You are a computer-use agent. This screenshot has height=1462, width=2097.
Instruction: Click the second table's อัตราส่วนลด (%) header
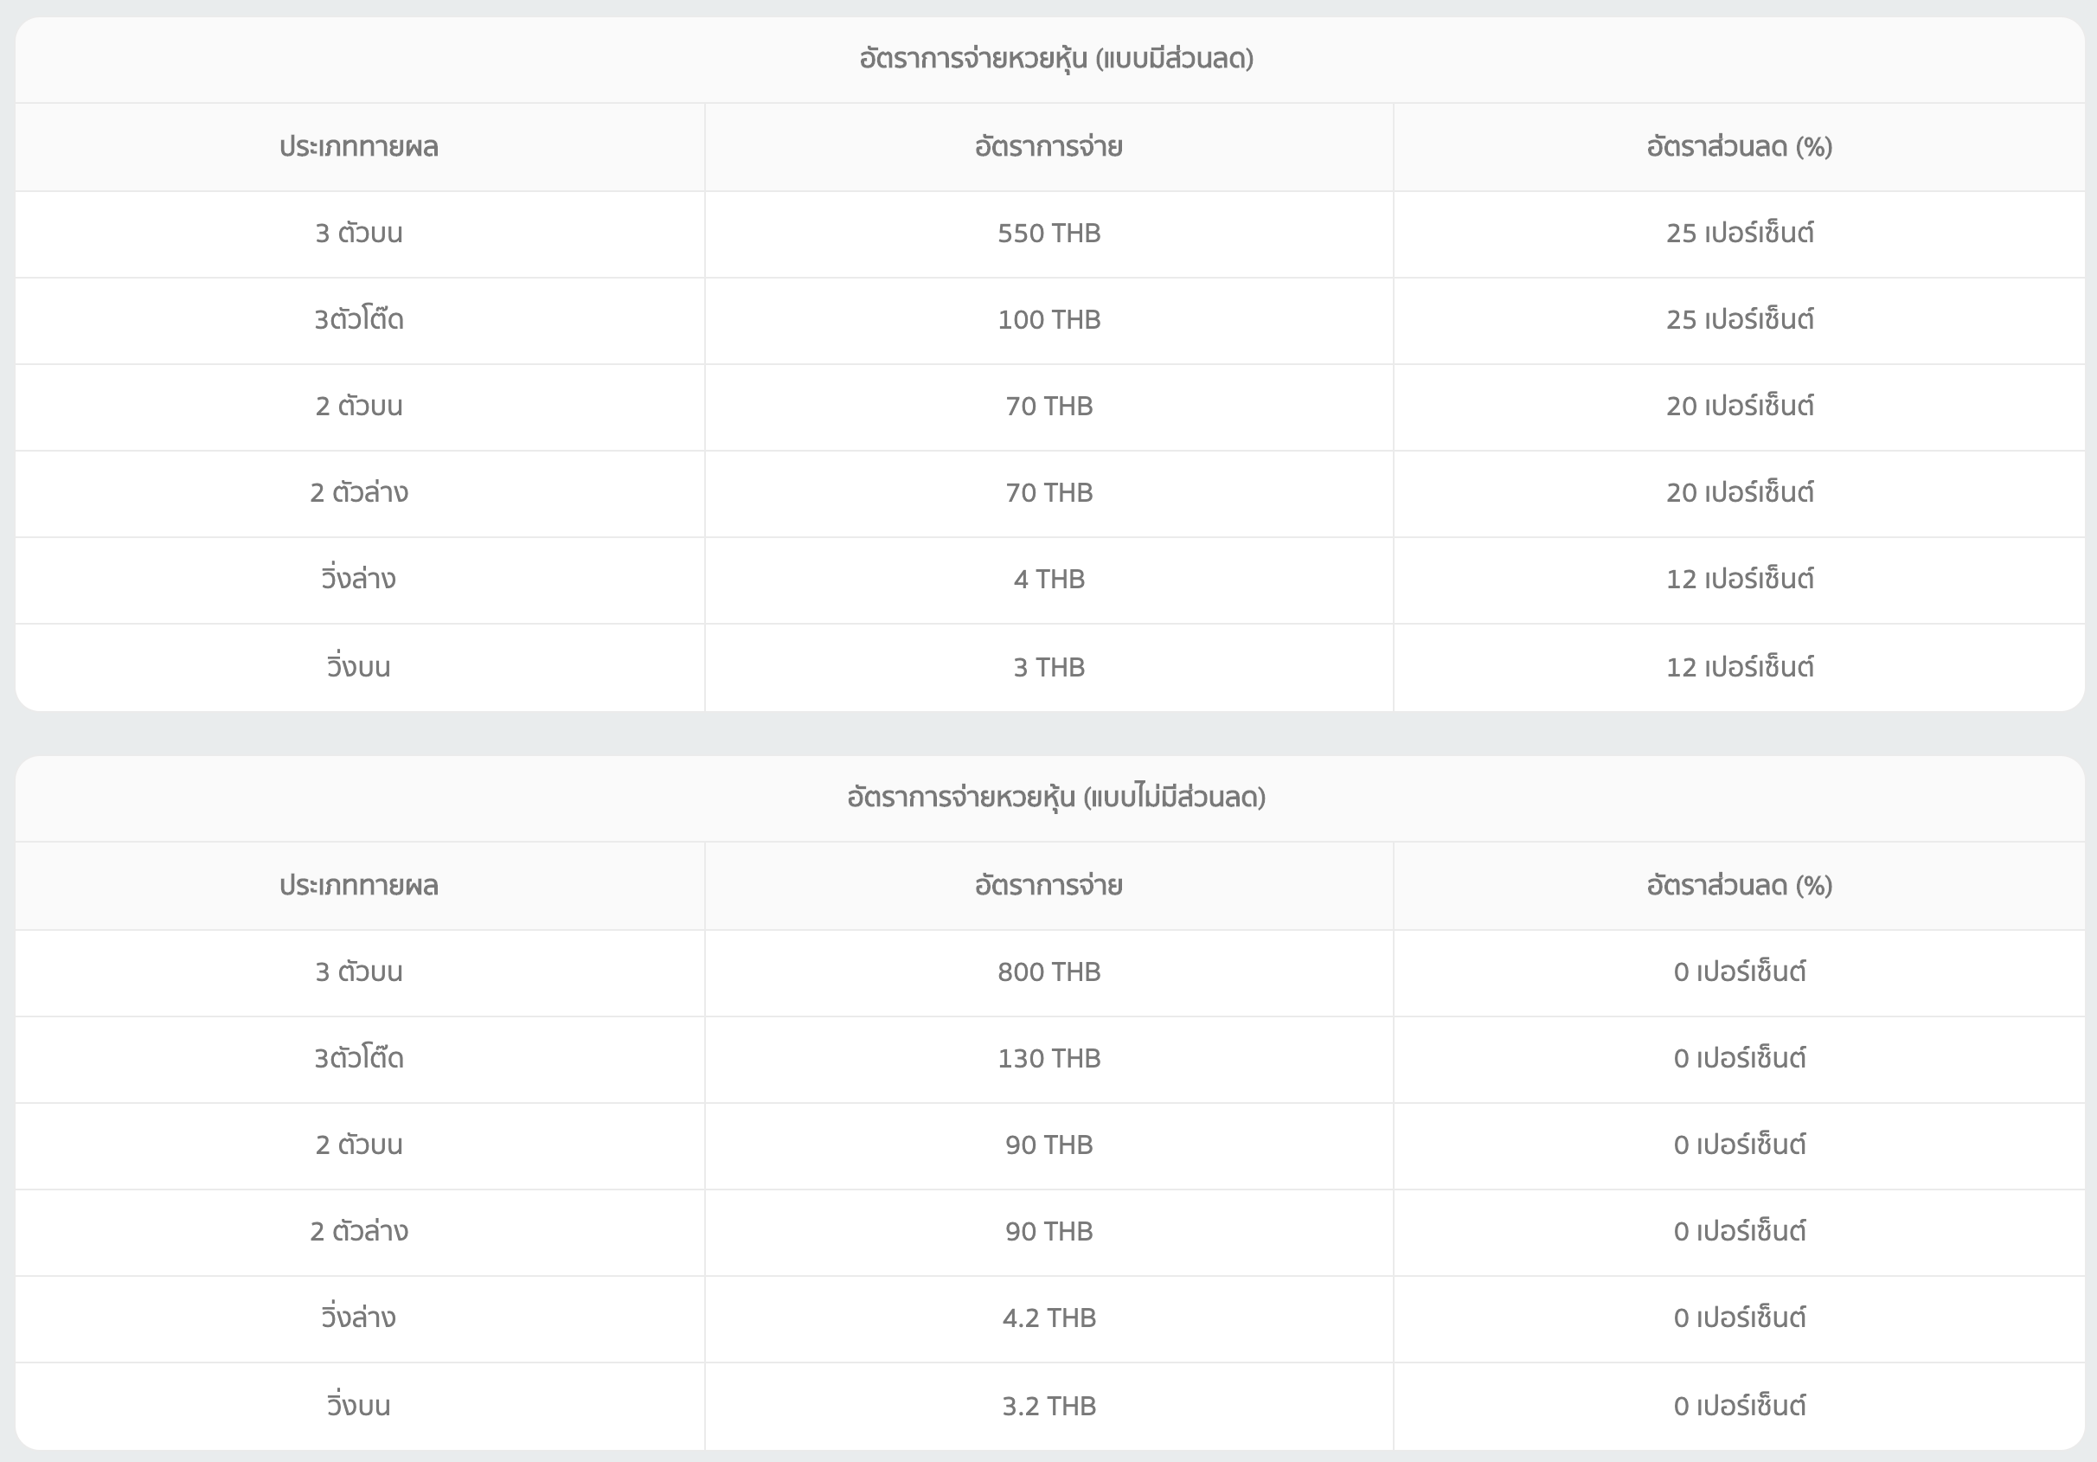(1739, 885)
